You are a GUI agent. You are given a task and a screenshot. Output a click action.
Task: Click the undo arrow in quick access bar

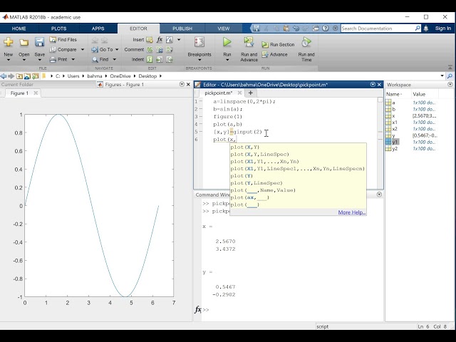(296, 28)
